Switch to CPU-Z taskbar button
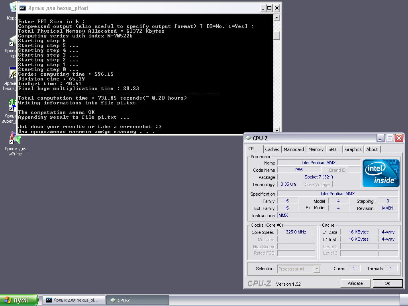The width and height of the screenshot is (408, 306). tap(138, 300)
